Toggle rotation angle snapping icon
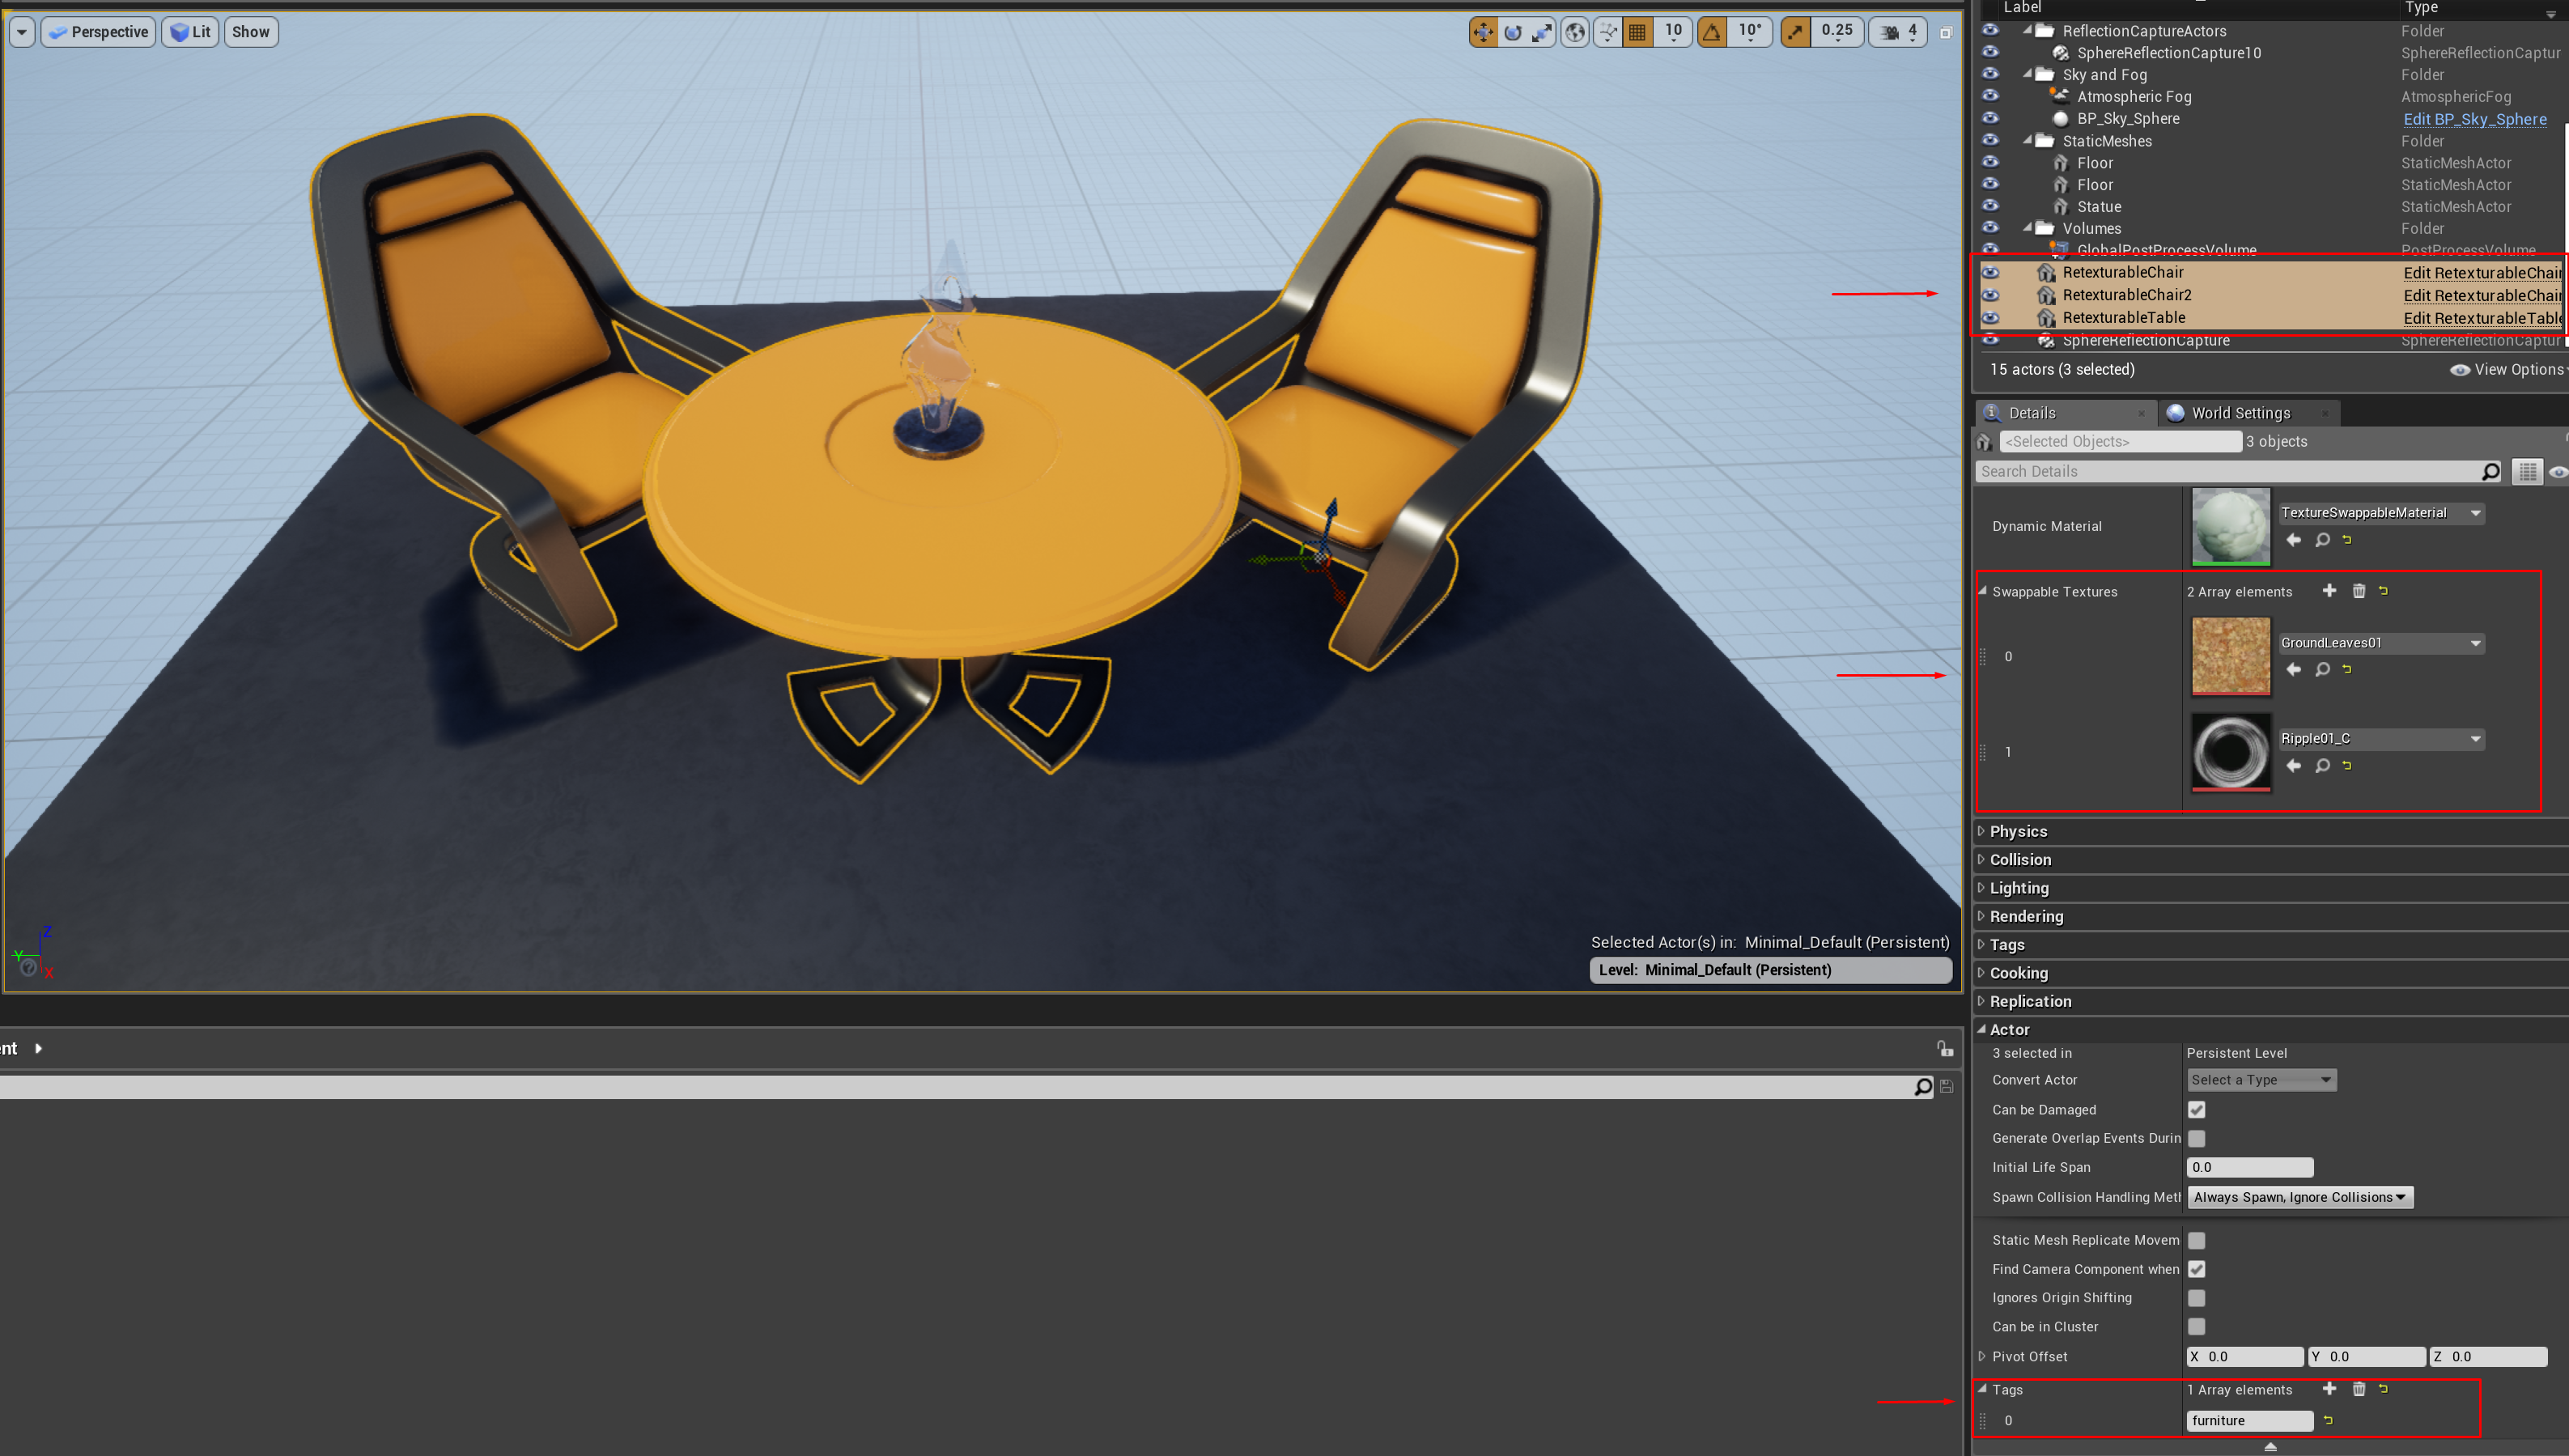 (1712, 32)
